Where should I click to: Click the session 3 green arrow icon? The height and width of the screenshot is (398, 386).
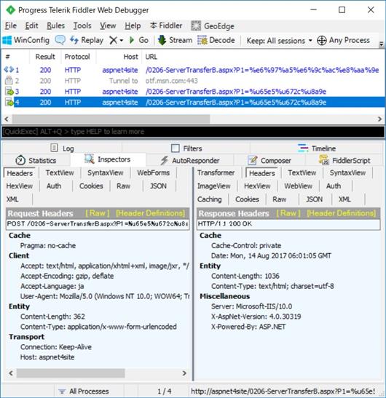[9, 91]
